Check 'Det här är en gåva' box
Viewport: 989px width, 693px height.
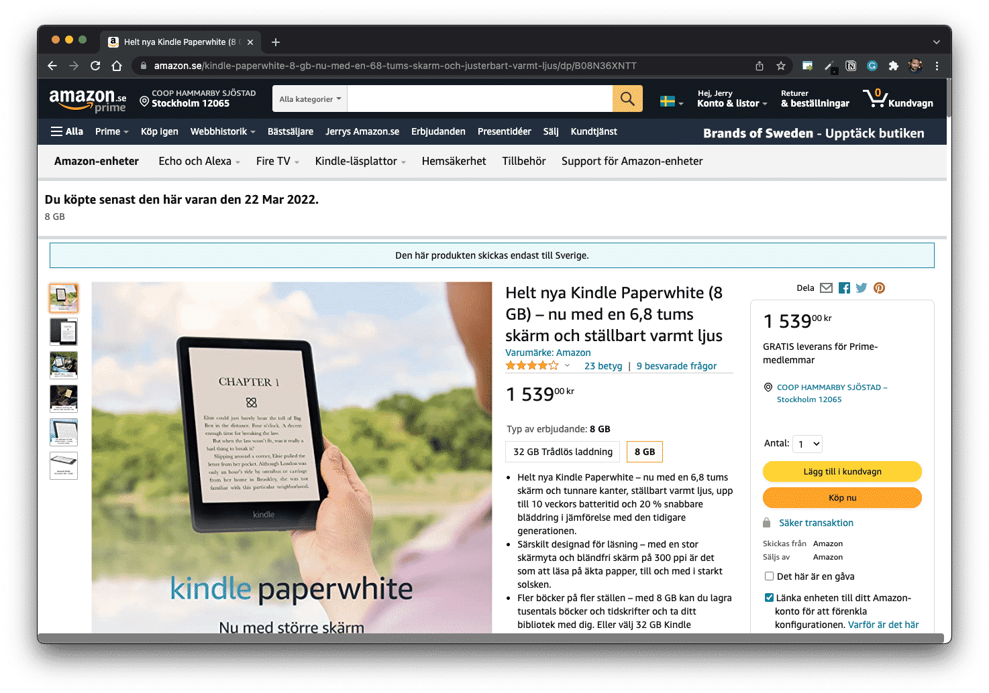click(x=769, y=576)
